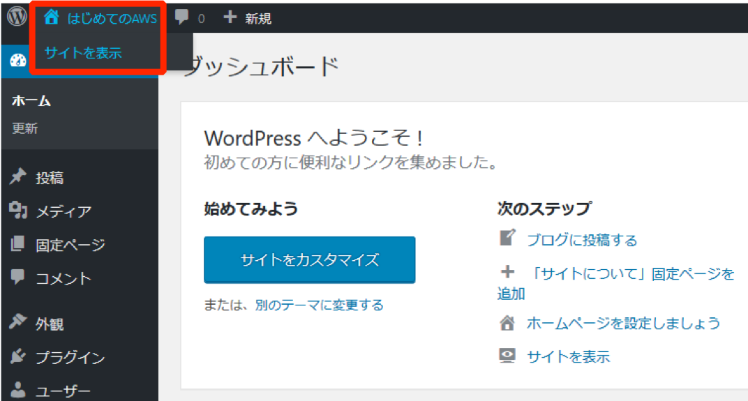Screen dimensions: 748x401
Task: Click the paintbrush icon for 外観
Action: coord(17,322)
